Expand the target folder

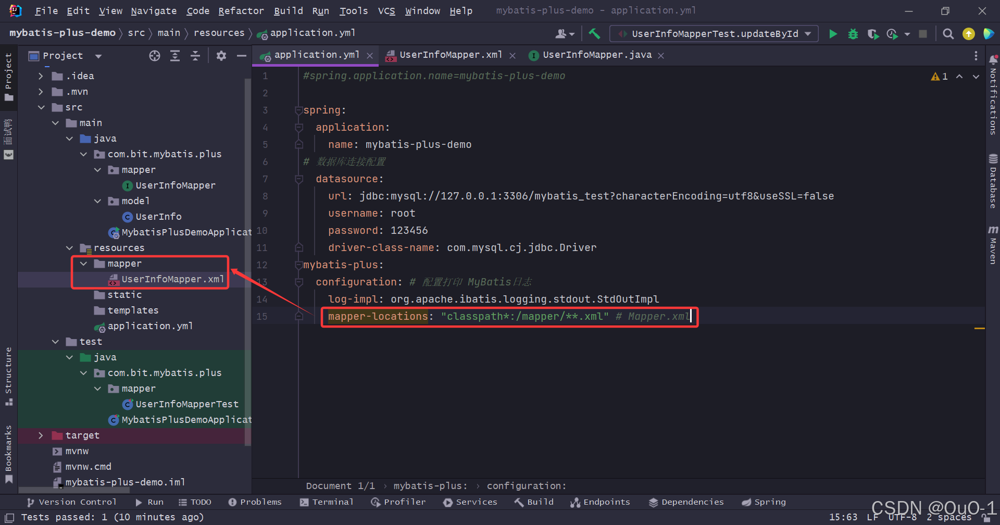(x=41, y=435)
